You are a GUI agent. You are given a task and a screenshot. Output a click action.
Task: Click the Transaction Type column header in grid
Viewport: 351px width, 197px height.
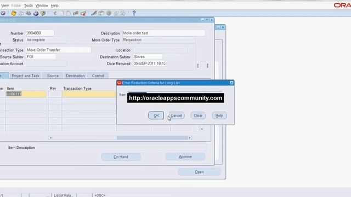tap(77, 89)
